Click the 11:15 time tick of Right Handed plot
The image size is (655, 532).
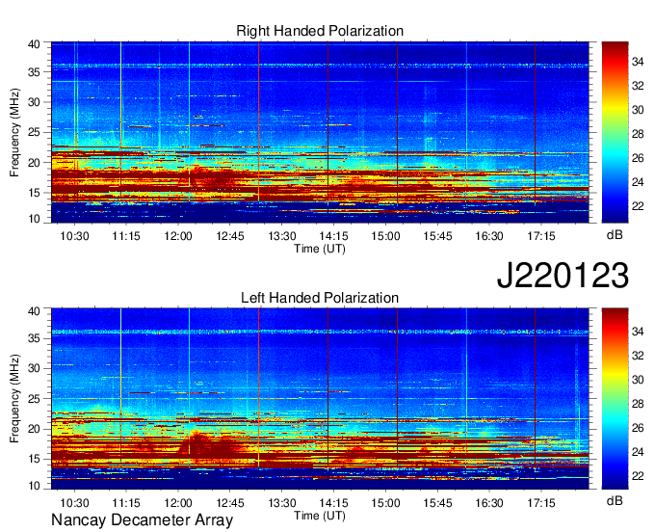(126, 236)
